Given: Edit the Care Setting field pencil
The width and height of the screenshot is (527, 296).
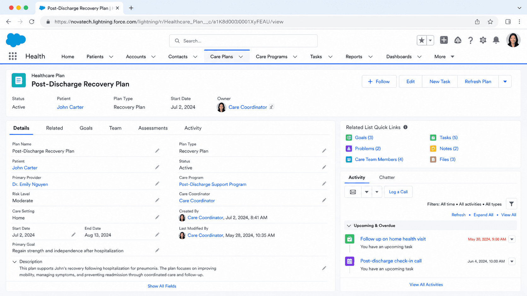Looking at the screenshot, I should [157, 217].
